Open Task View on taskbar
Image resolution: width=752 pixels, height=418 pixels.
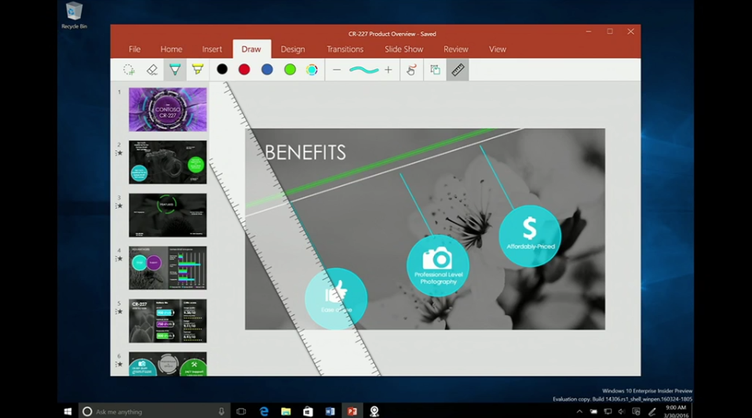pyautogui.click(x=241, y=411)
